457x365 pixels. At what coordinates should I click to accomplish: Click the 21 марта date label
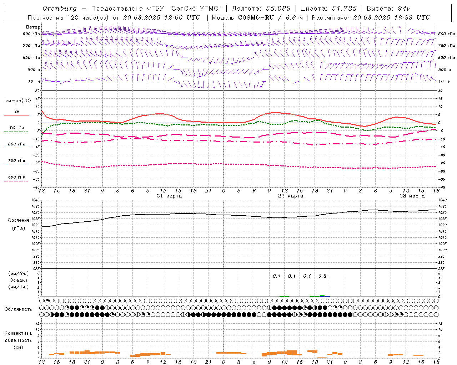[x=169, y=196]
